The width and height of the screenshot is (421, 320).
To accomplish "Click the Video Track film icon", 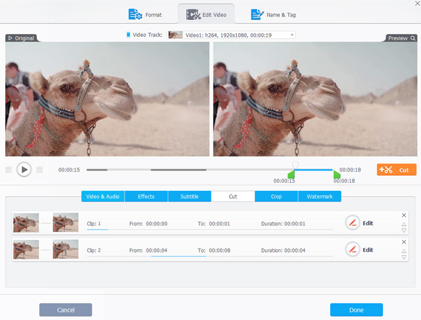I will click(x=128, y=34).
